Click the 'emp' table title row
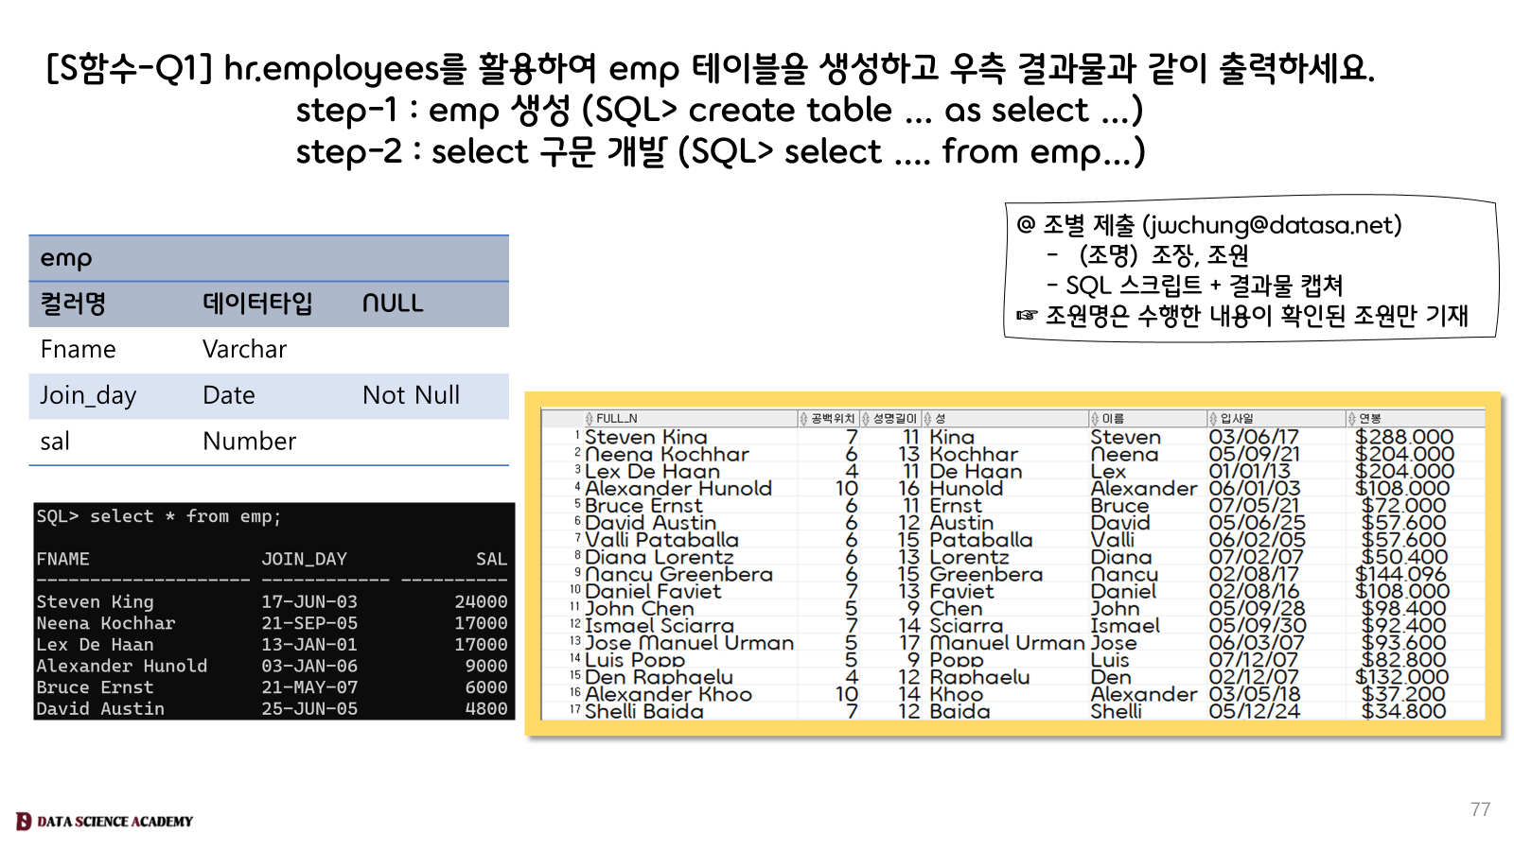Viewport: 1514px width, 851px height. tap(269, 258)
